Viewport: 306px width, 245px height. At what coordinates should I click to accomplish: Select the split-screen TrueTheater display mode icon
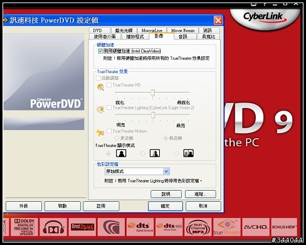[155, 153]
